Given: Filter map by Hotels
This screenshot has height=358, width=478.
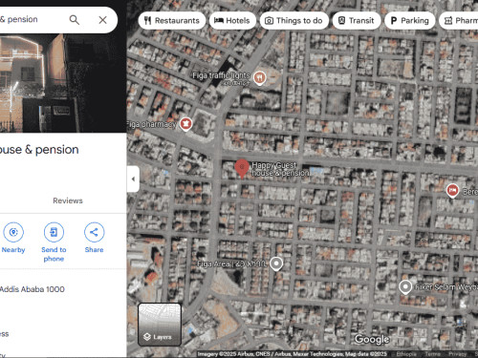Looking at the screenshot, I should [232, 21].
